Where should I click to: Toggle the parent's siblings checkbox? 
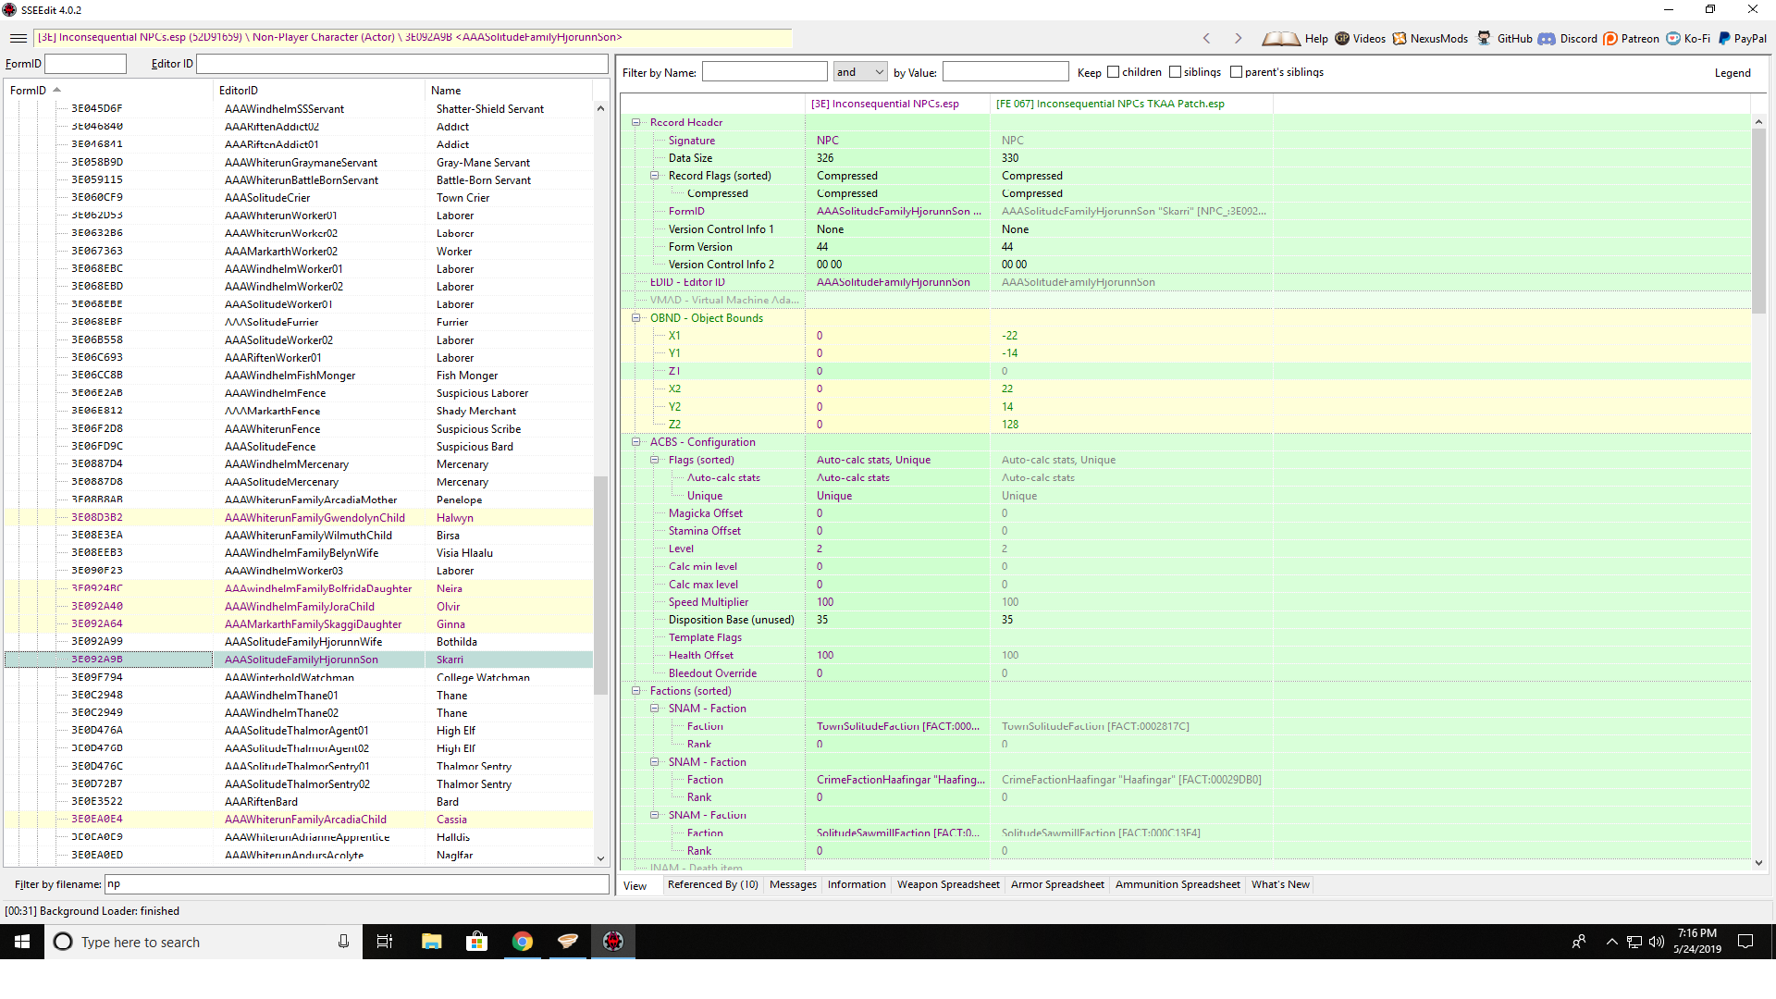tap(1236, 72)
